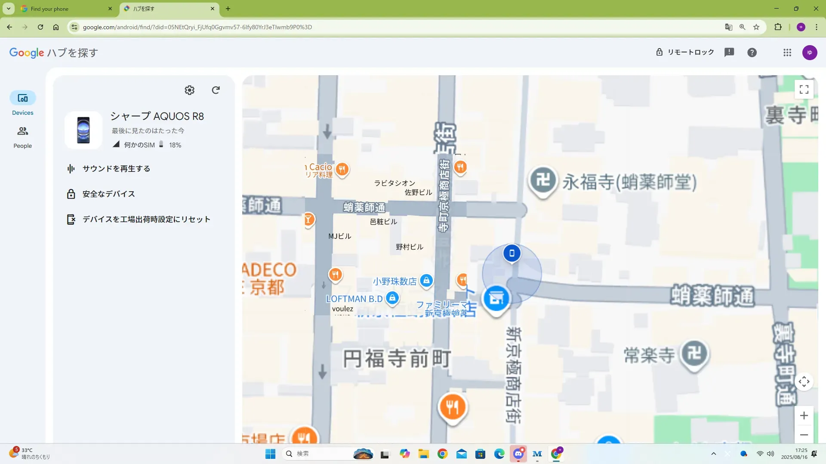The width and height of the screenshot is (826, 464).
Task: Click the map recenter location icon
Action: [x=804, y=382]
